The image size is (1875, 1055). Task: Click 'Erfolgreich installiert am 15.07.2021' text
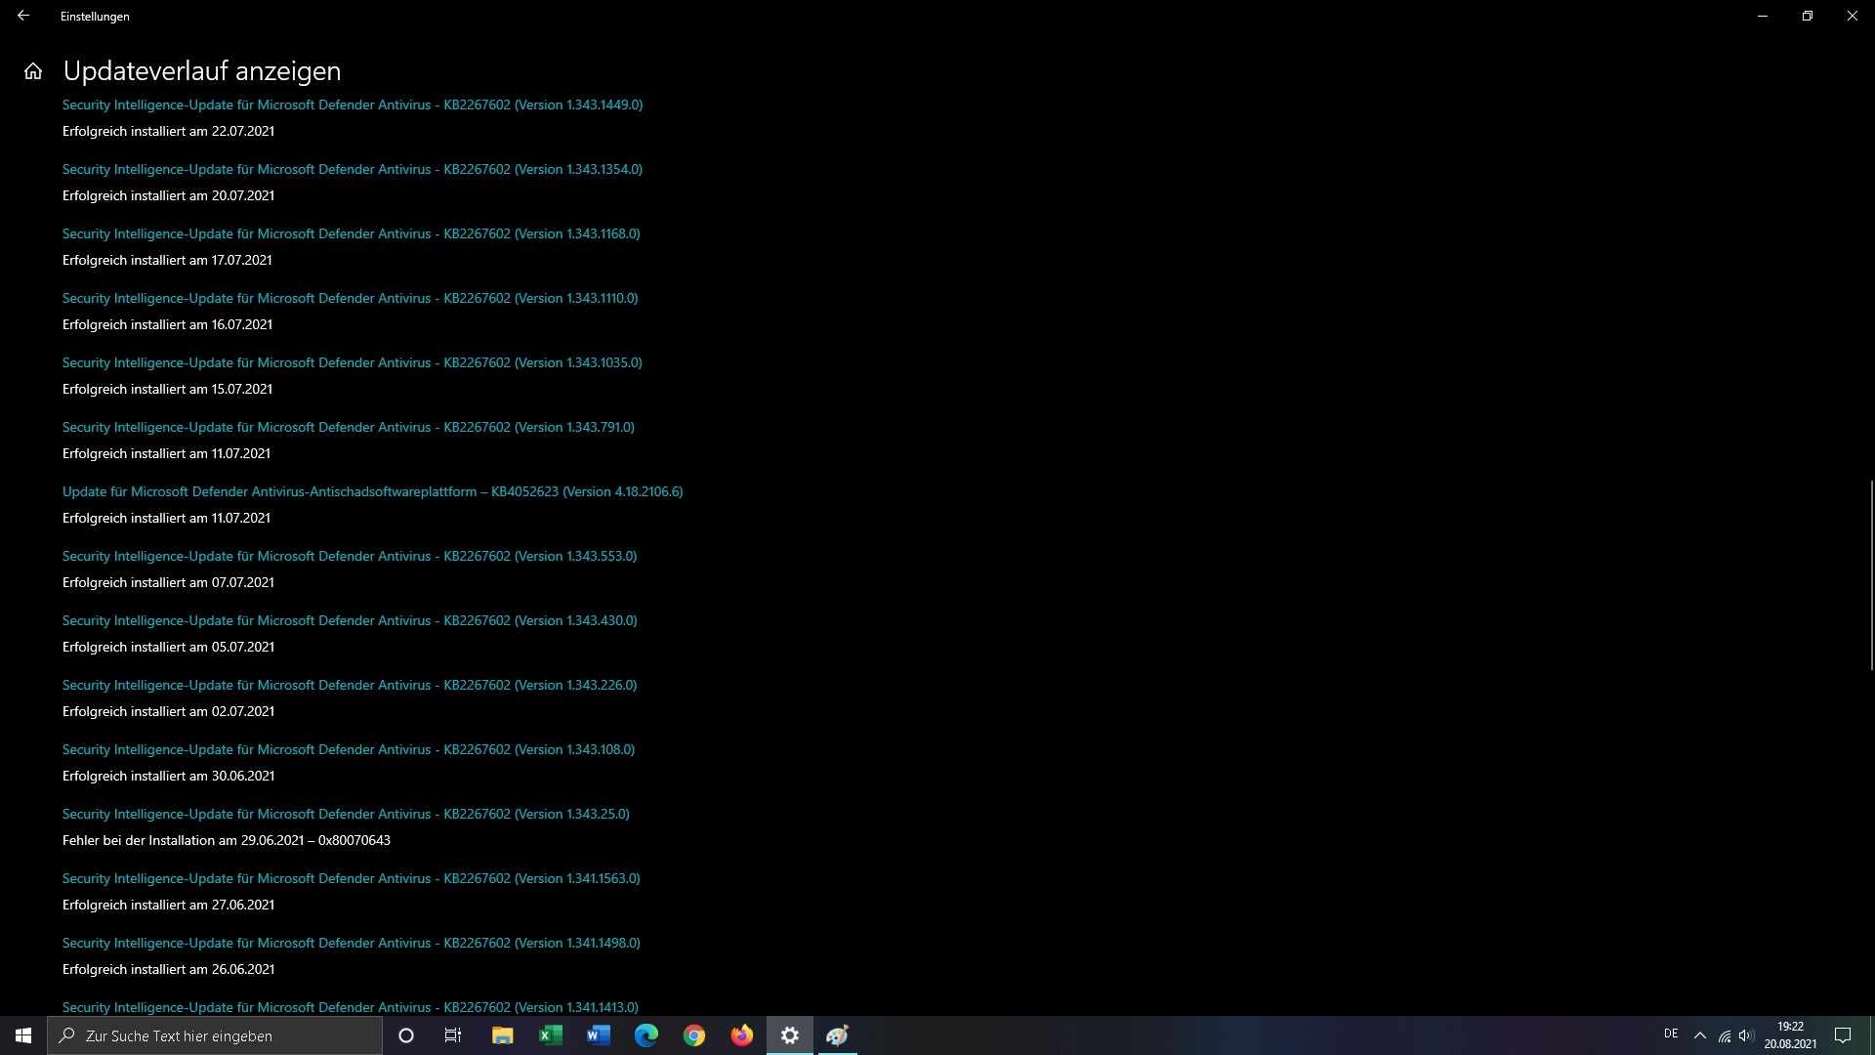coord(167,389)
